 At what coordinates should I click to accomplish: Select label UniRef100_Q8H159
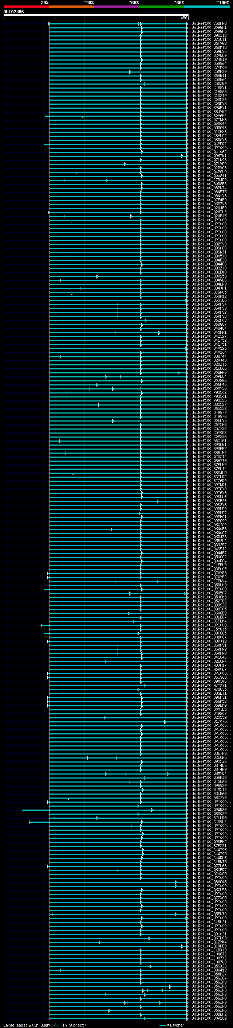coord(209,276)
